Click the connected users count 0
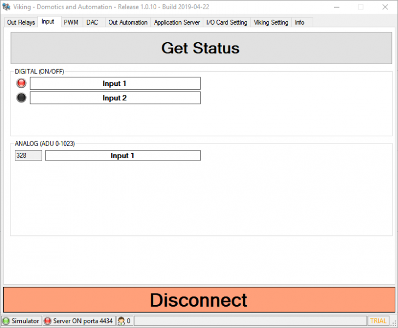 (x=128, y=321)
